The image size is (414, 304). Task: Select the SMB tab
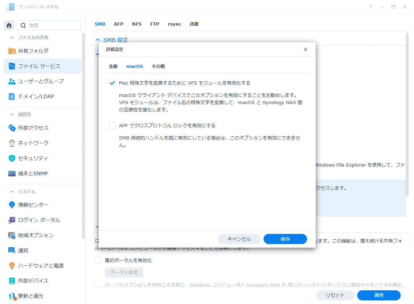100,24
